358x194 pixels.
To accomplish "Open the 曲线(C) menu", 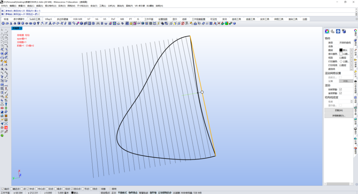I will click(x=30, y=6).
